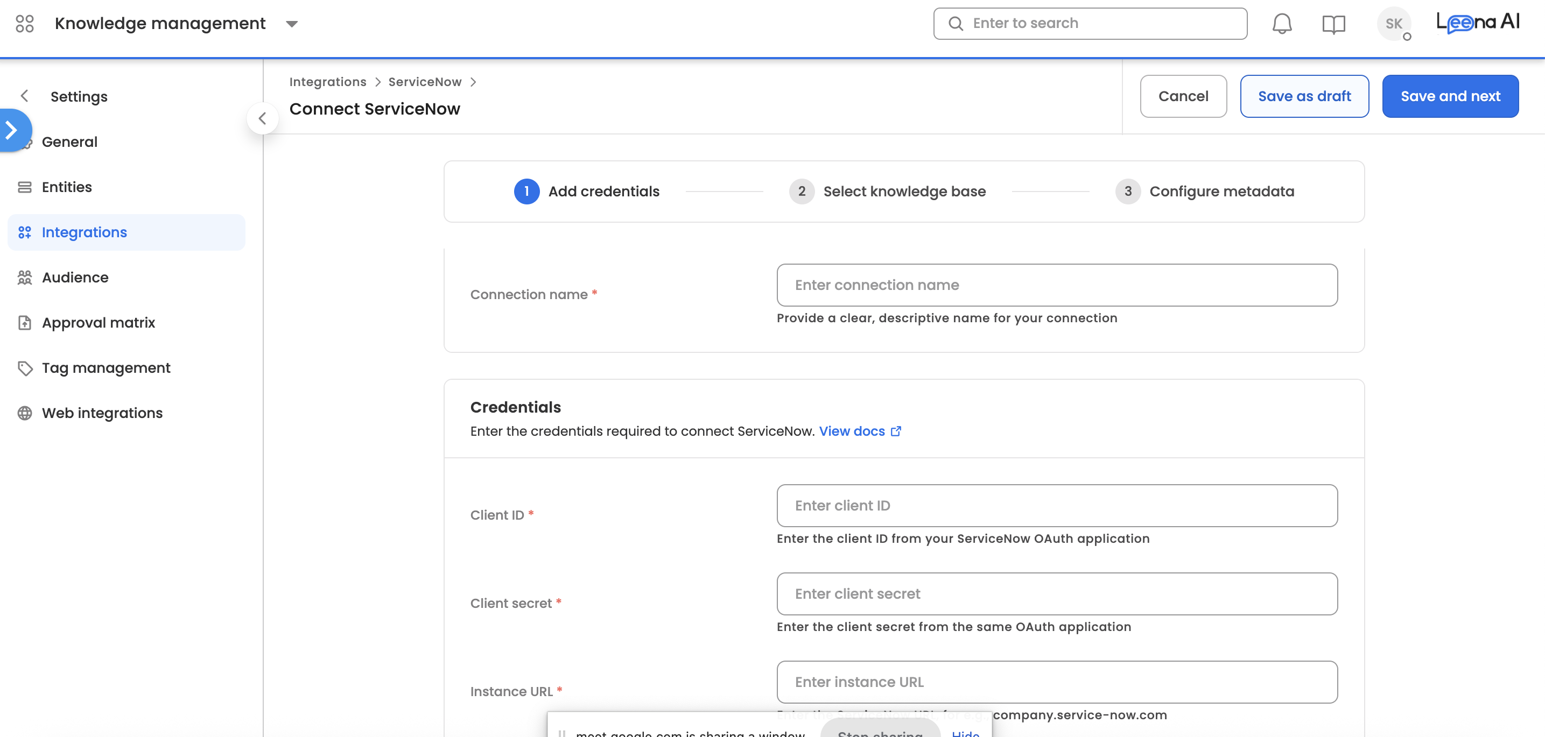The width and height of the screenshot is (1545, 737).
Task: Click the Web integrations globe icon
Action: 25,413
